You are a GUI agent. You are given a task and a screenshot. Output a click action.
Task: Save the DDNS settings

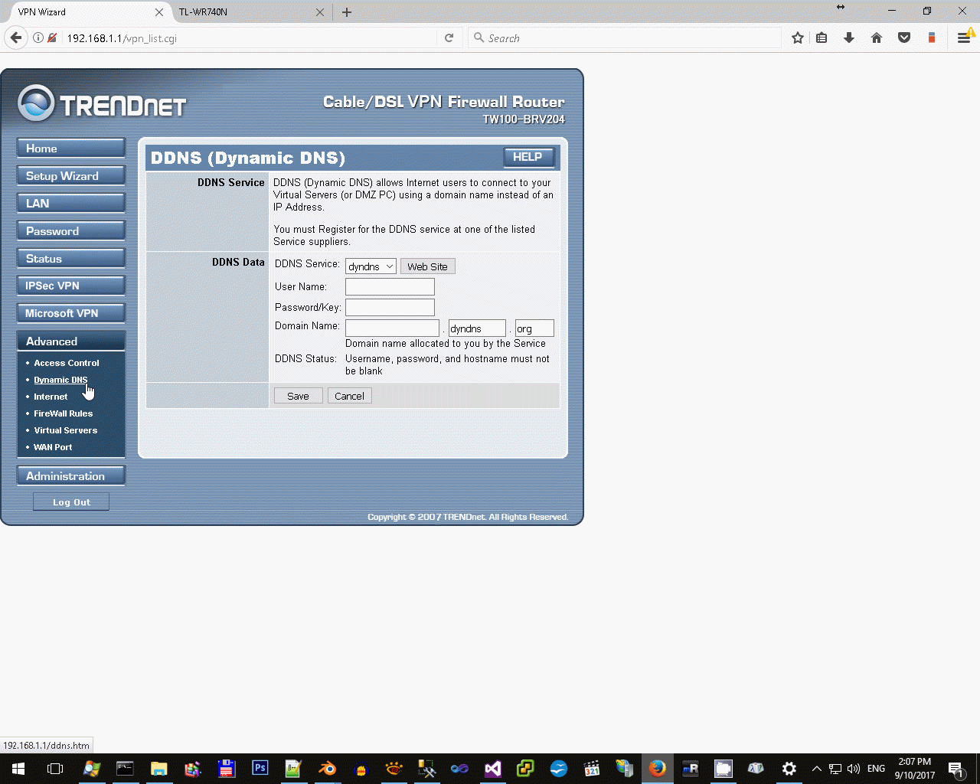(298, 396)
